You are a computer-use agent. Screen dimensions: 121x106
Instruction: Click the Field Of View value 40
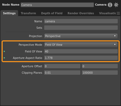pos(81,51)
